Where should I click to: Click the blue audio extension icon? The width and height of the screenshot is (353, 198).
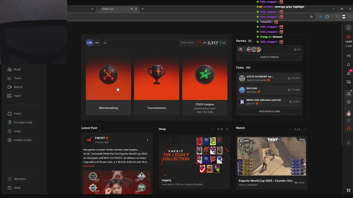(320, 17)
